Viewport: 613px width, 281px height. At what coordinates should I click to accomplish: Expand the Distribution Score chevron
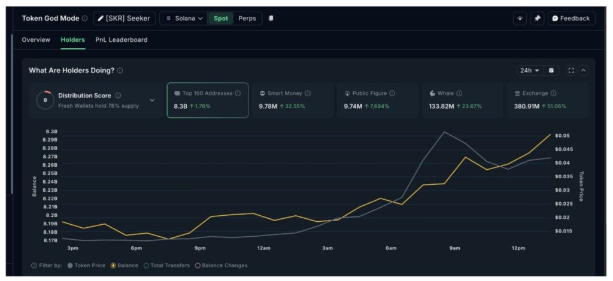[152, 100]
